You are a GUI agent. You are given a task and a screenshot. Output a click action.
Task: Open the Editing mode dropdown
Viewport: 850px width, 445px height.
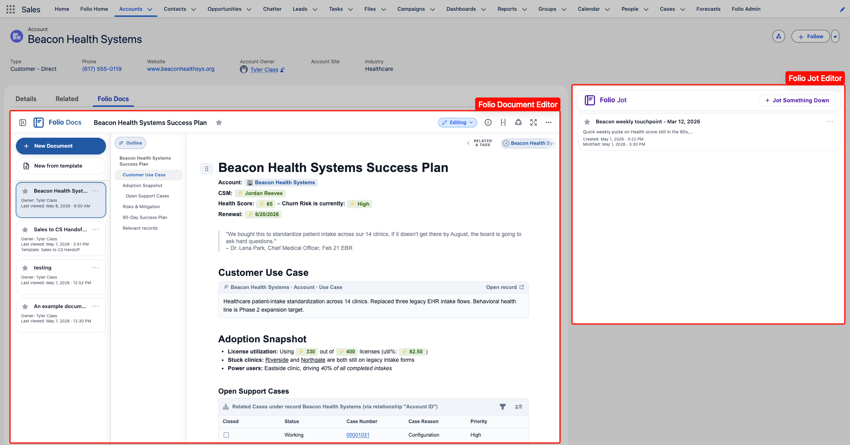tap(458, 123)
